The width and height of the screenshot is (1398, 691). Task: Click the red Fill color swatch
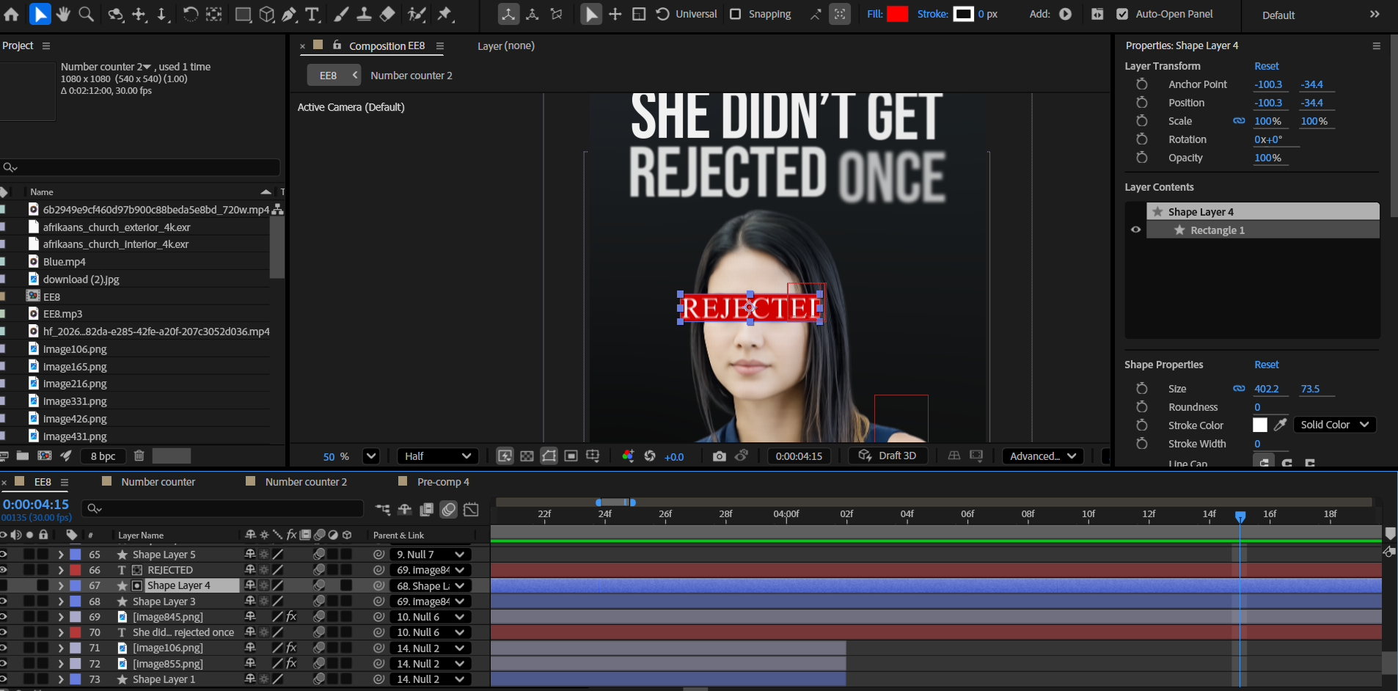[x=897, y=14]
